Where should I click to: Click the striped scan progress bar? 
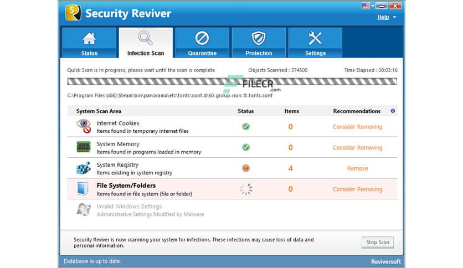[x=232, y=81]
